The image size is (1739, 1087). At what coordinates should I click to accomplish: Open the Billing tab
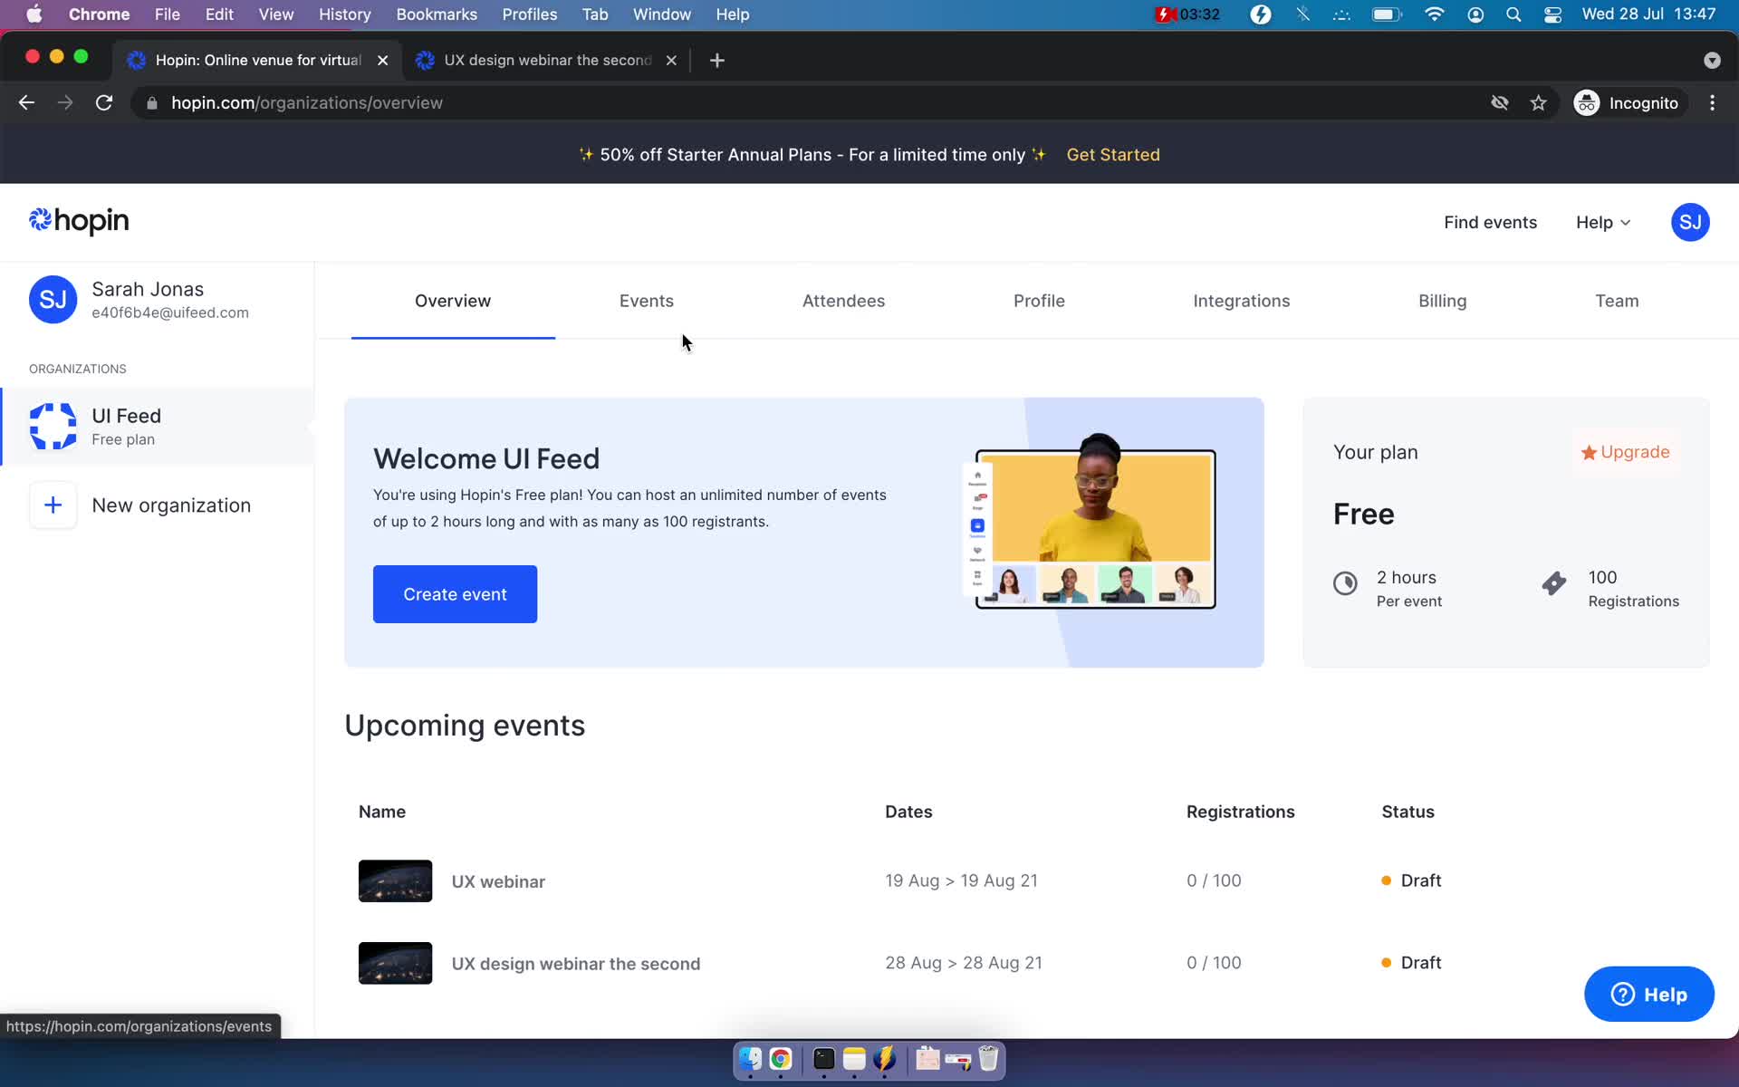point(1442,301)
